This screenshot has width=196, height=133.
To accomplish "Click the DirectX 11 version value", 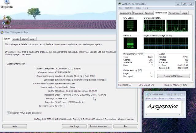I will pos(60,106).
